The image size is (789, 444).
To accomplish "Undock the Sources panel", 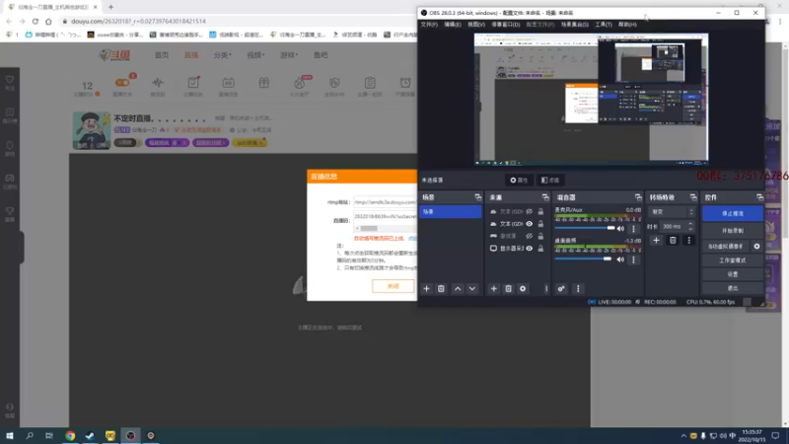I will pos(545,197).
